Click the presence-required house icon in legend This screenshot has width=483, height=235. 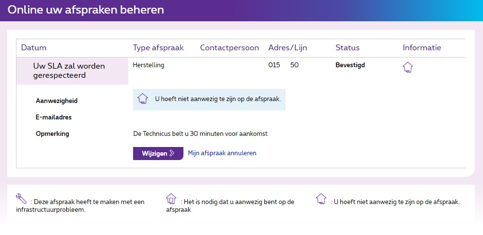tap(171, 199)
